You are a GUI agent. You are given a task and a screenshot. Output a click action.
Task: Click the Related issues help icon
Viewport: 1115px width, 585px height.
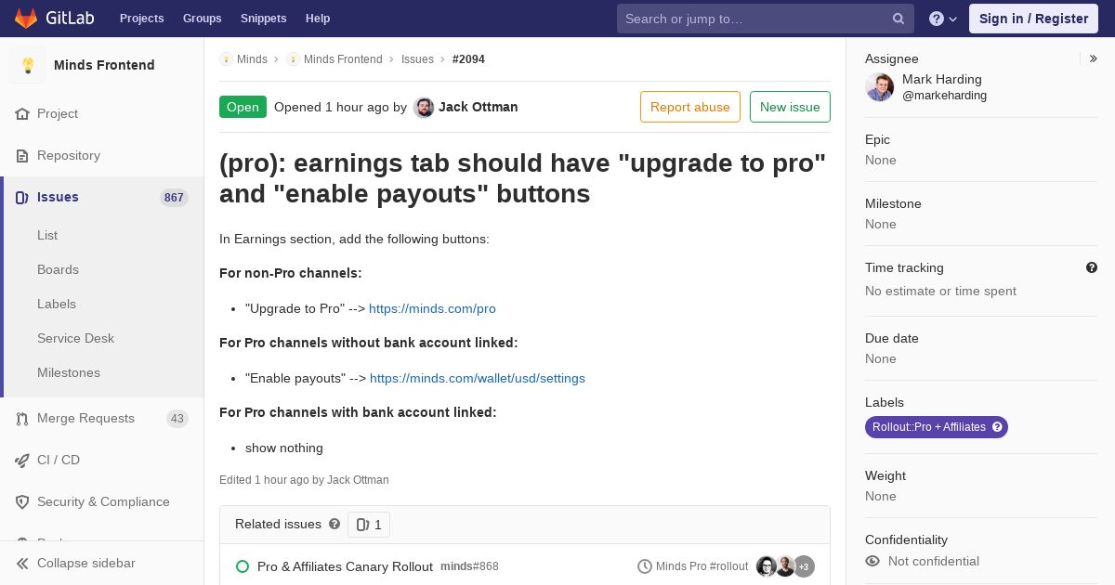pos(334,525)
